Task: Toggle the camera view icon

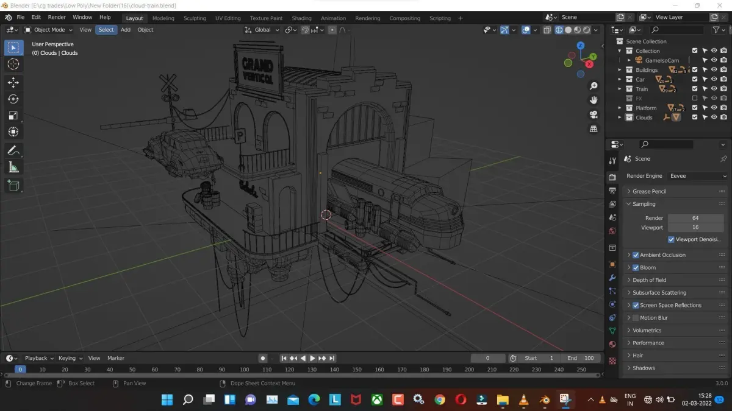Action: tap(594, 114)
